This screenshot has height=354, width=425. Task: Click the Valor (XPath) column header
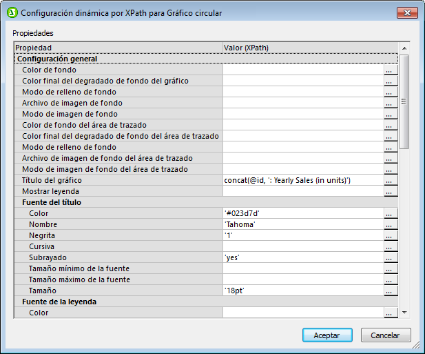(309, 48)
